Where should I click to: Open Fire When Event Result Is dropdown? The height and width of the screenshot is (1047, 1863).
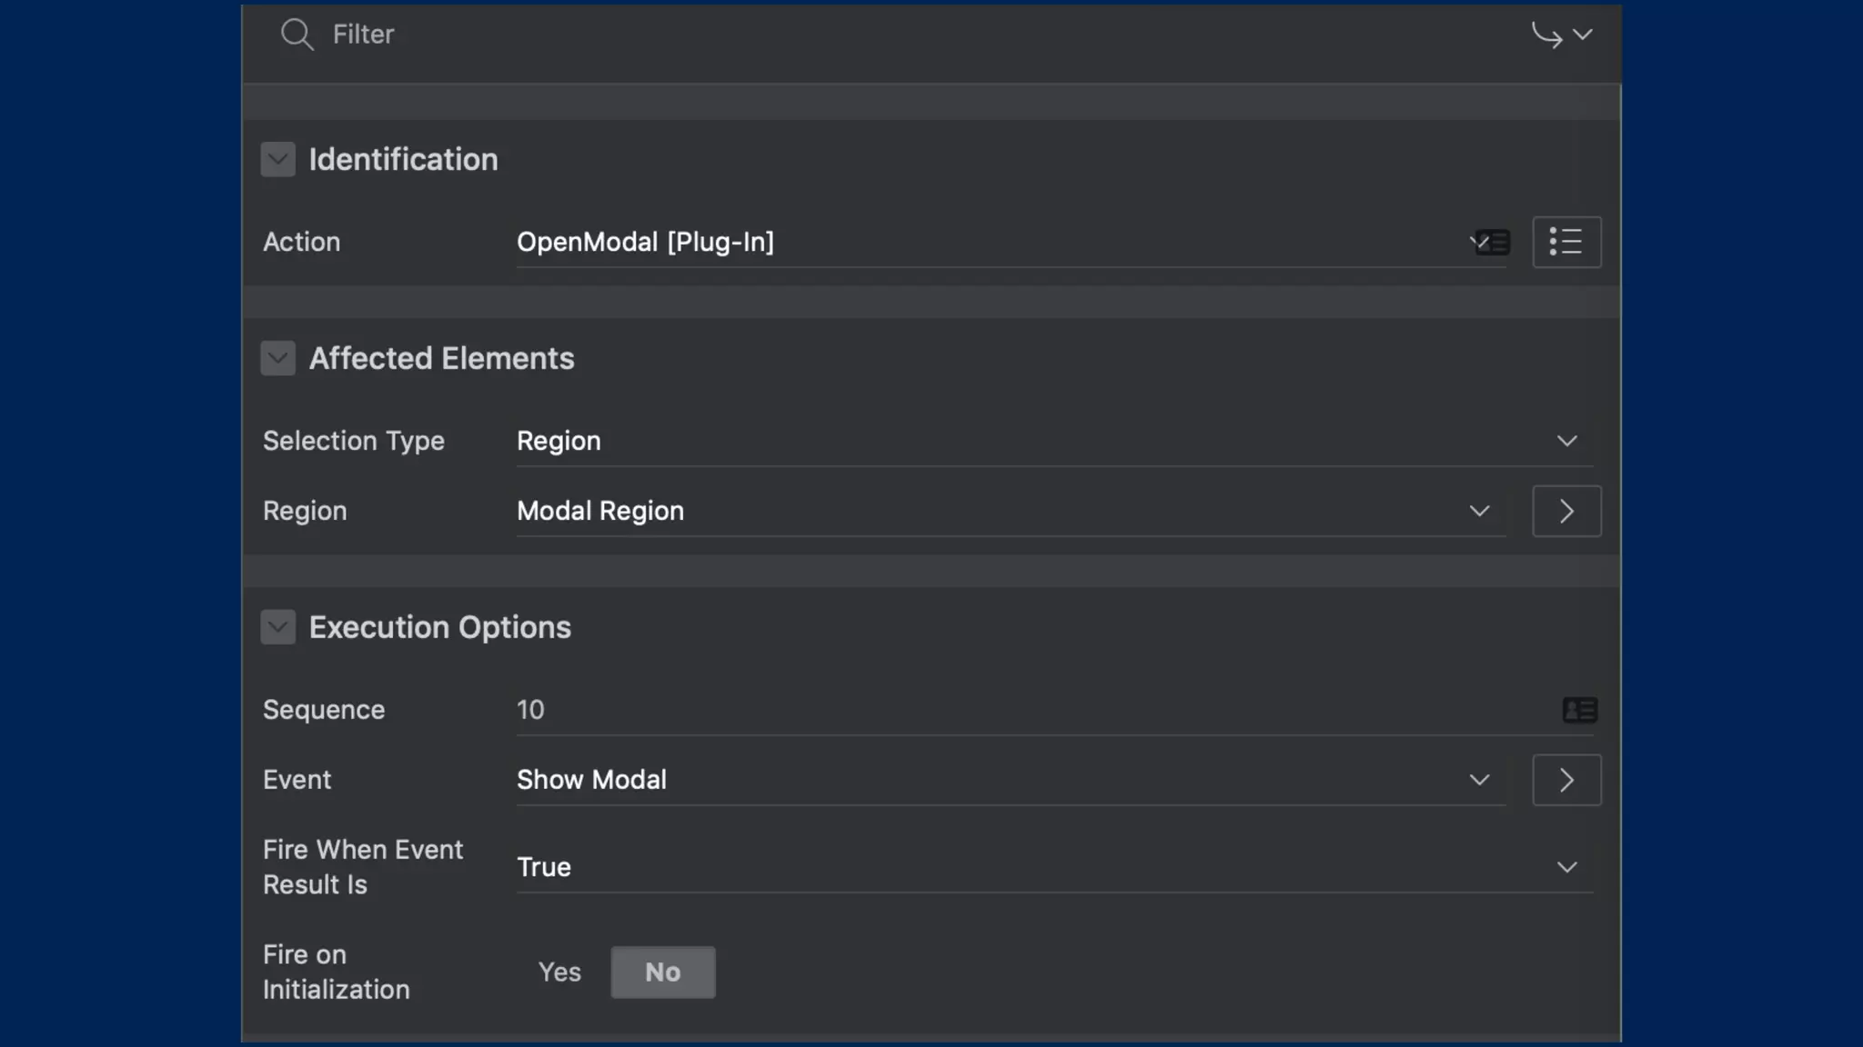(x=1053, y=867)
